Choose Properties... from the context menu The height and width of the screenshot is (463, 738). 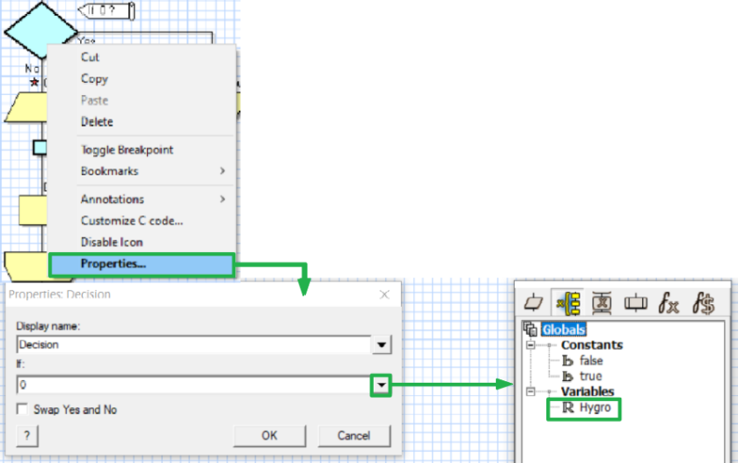coord(113,264)
